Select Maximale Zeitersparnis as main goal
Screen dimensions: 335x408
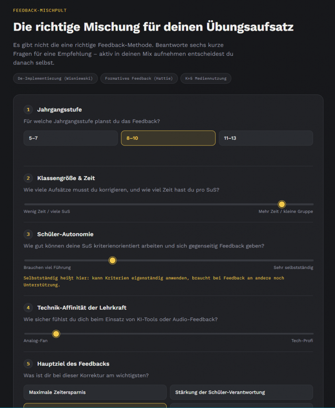point(95,392)
